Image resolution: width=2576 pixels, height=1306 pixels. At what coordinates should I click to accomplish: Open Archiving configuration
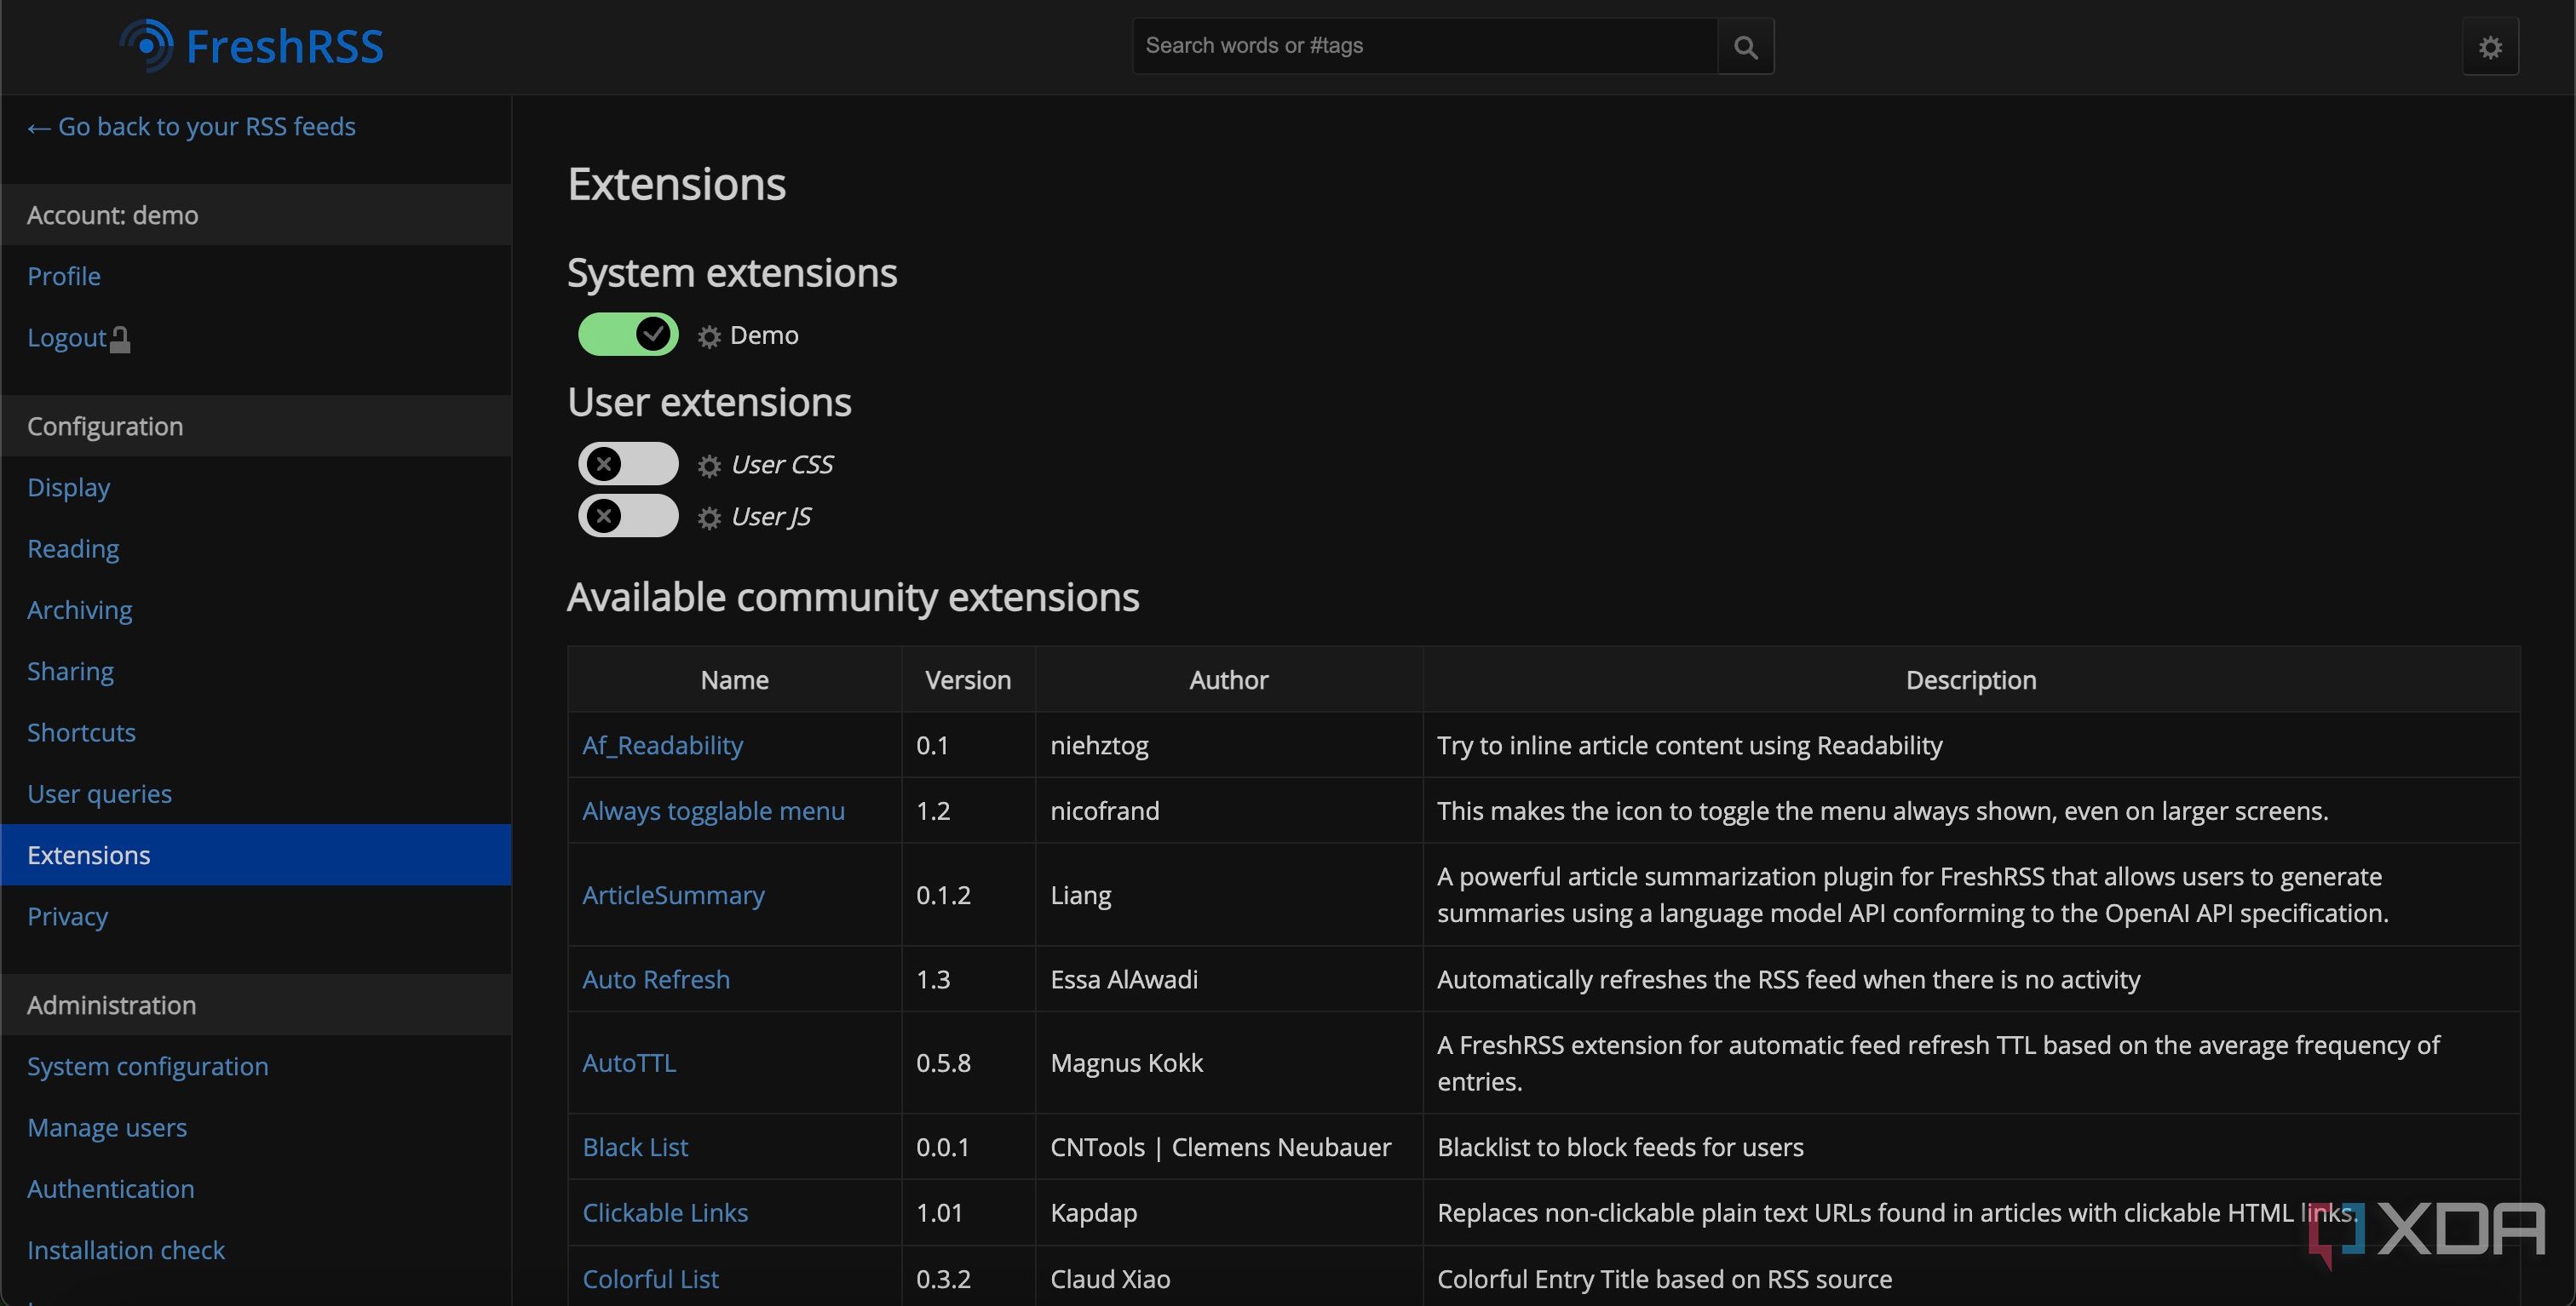pos(79,610)
